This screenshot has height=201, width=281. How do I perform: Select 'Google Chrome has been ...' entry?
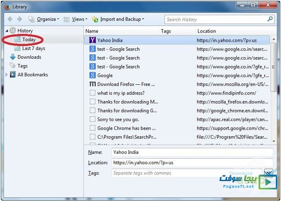tap(177, 128)
